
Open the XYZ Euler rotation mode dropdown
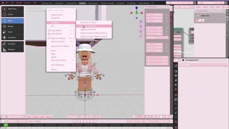[157, 38]
